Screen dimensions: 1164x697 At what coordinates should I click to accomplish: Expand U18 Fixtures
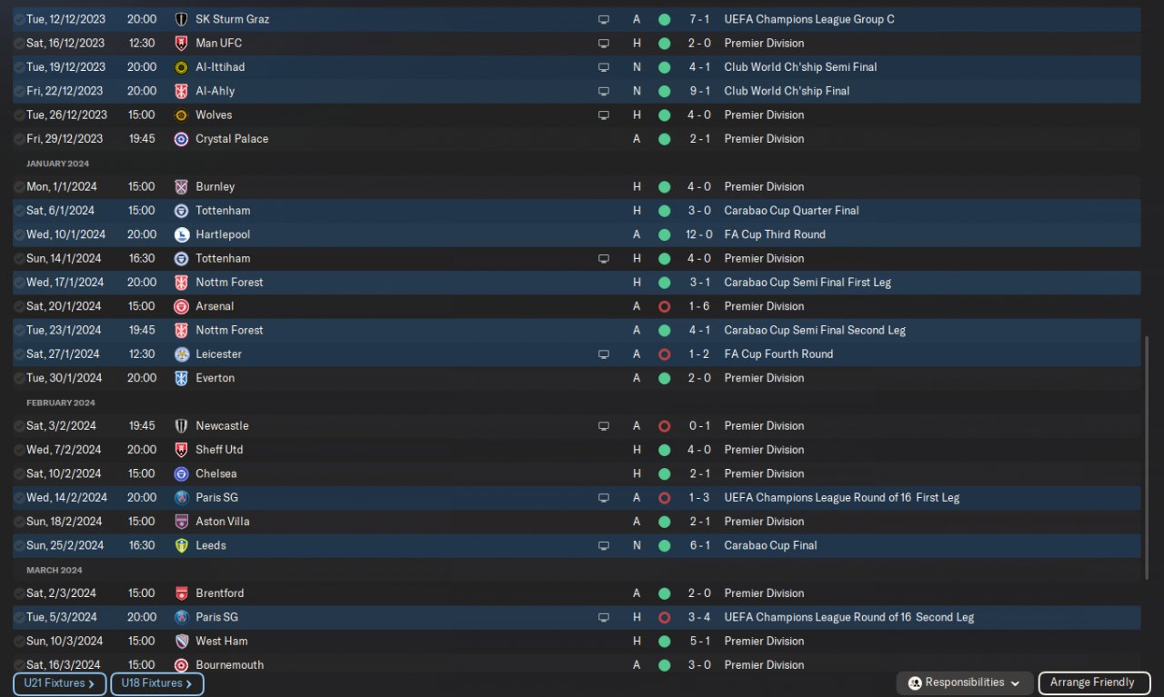click(156, 683)
